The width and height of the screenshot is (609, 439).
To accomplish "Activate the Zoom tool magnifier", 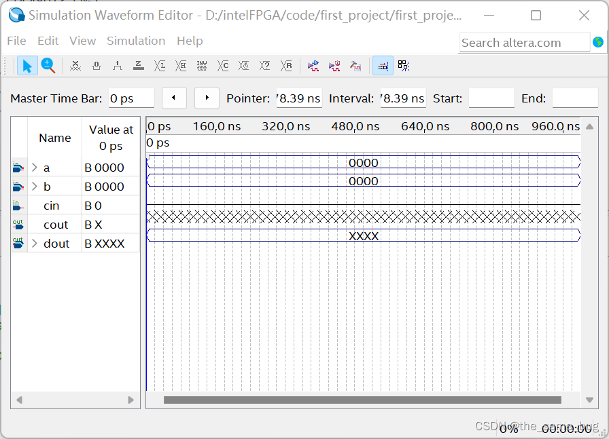I will pyautogui.click(x=48, y=66).
